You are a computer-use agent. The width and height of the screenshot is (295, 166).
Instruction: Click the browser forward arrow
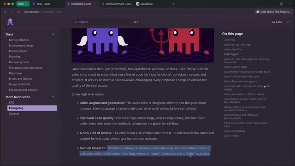(12, 12)
